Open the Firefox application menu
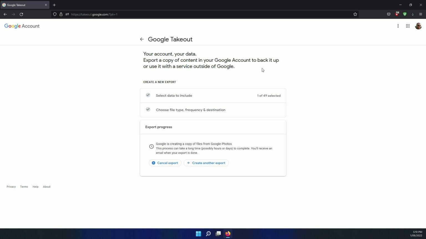The height and width of the screenshot is (239, 426). point(421,14)
